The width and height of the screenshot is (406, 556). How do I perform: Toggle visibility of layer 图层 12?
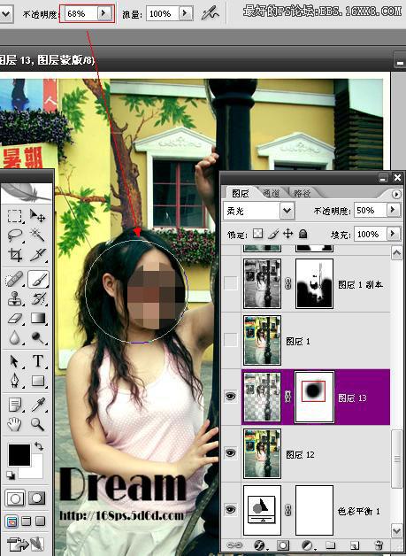pyautogui.click(x=231, y=452)
